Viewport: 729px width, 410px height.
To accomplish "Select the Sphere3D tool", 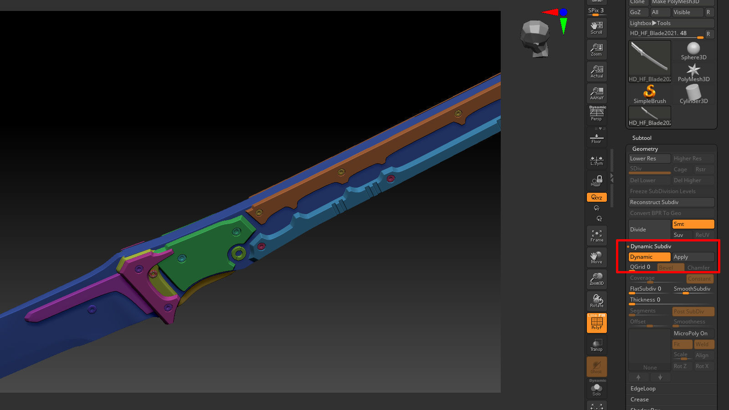I will tap(693, 50).
